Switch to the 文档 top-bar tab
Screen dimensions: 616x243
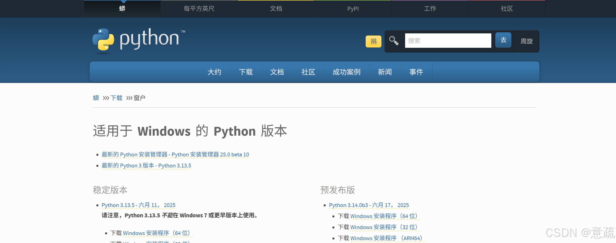(276, 9)
